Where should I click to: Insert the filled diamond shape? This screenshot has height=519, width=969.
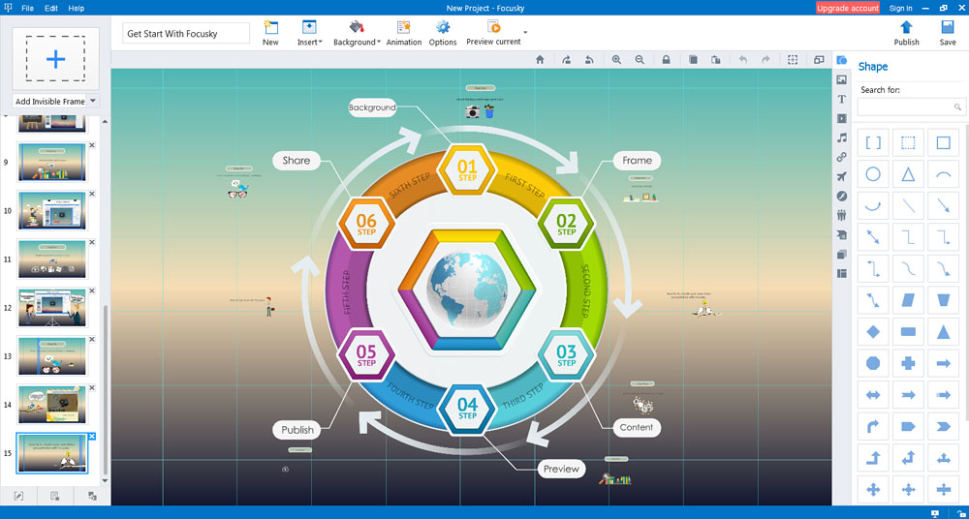click(x=873, y=332)
